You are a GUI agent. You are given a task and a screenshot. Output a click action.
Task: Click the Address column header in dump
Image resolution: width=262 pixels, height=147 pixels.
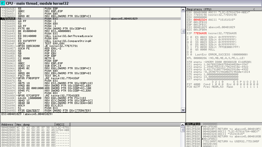(x=7, y=125)
